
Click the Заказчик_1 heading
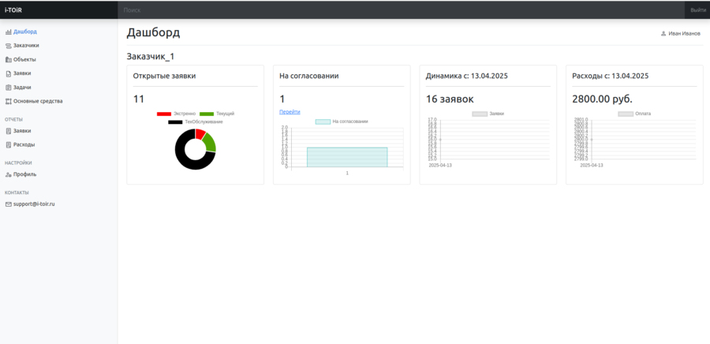pos(151,57)
